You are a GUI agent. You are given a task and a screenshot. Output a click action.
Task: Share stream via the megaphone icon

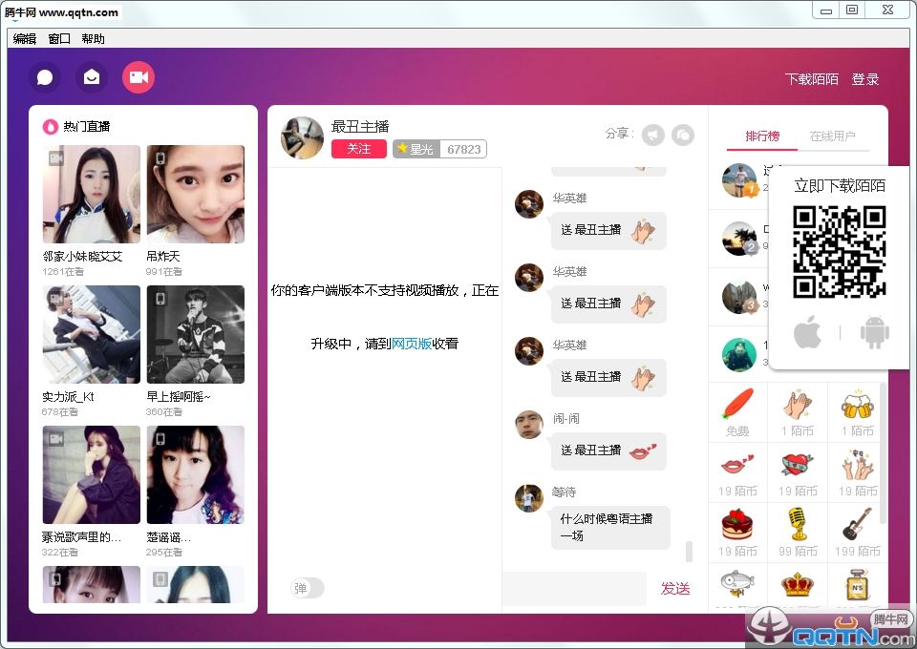click(652, 135)
